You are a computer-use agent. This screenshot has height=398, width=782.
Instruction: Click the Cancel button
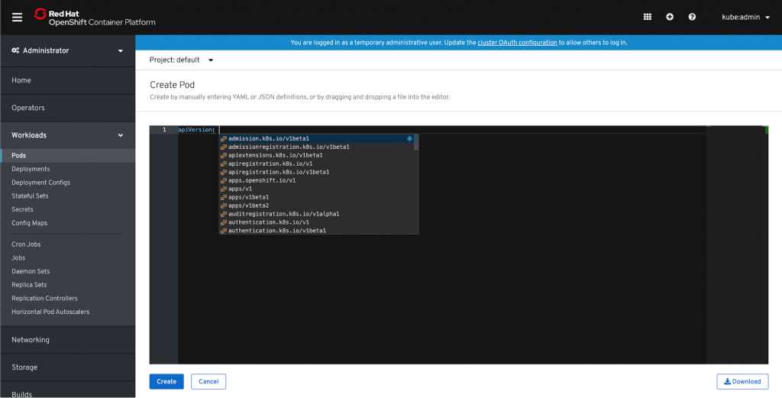tap(208, 381)
